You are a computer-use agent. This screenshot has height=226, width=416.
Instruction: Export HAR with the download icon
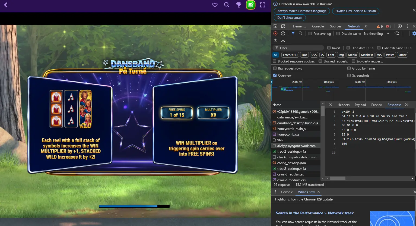coord(283,40)
